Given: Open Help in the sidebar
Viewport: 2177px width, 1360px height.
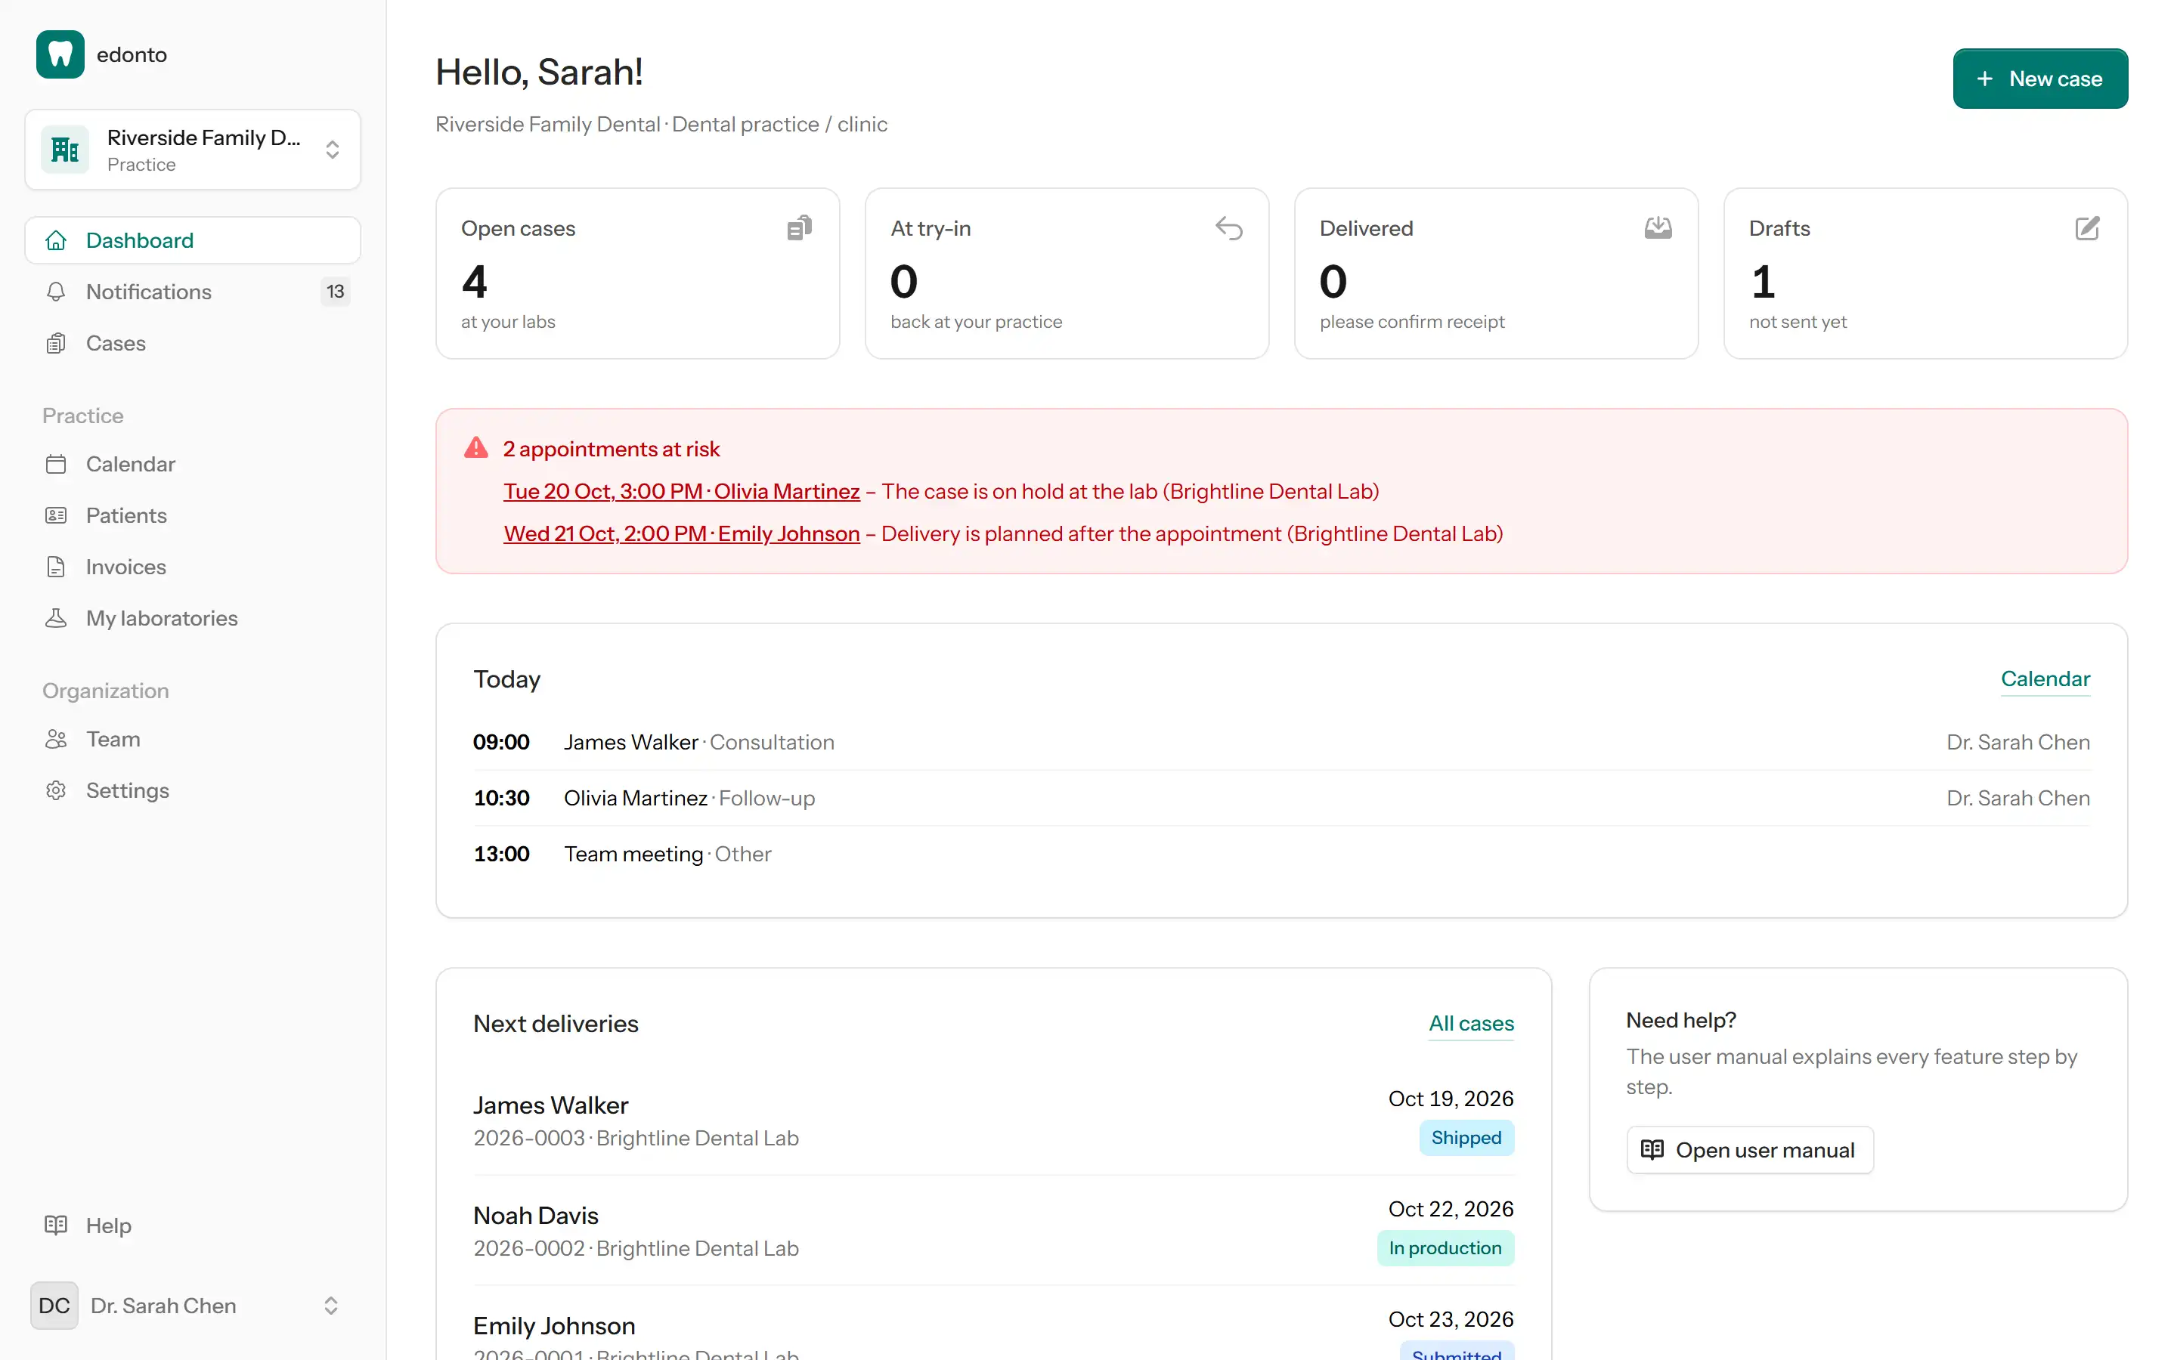Looking at the screenshot, I should tap(193, 1225).
